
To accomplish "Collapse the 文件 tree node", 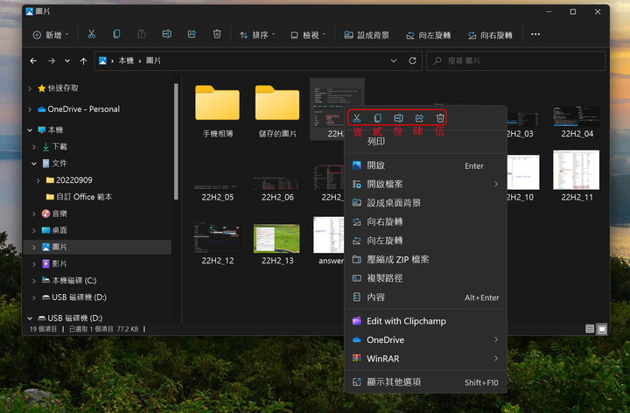I will [x=34, y=164].
